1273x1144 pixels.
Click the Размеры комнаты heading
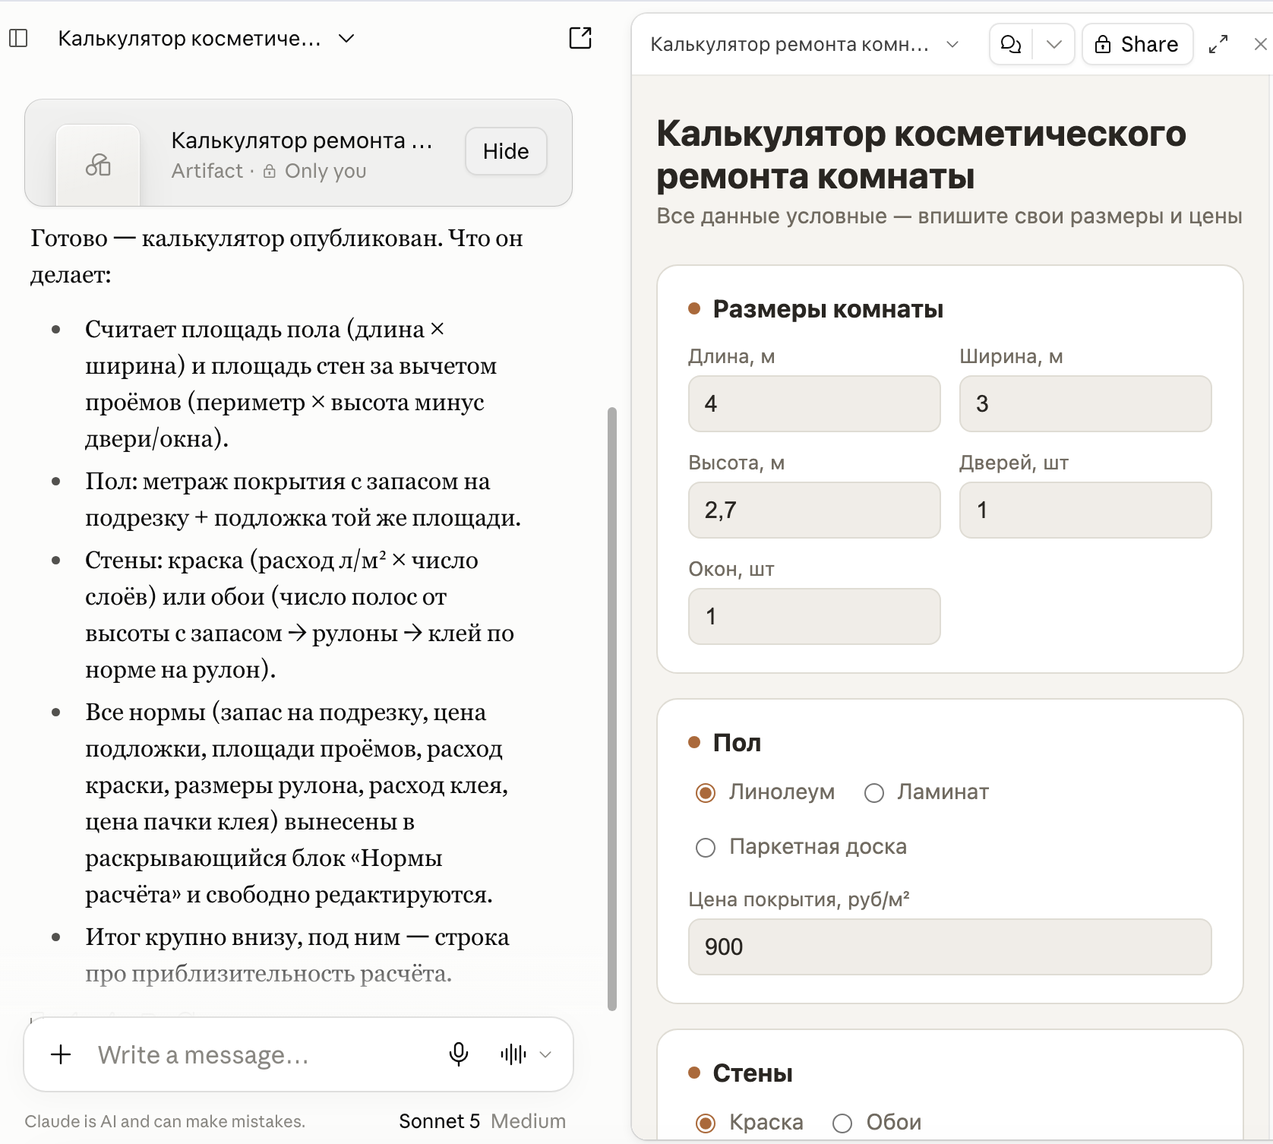point(828,309)
